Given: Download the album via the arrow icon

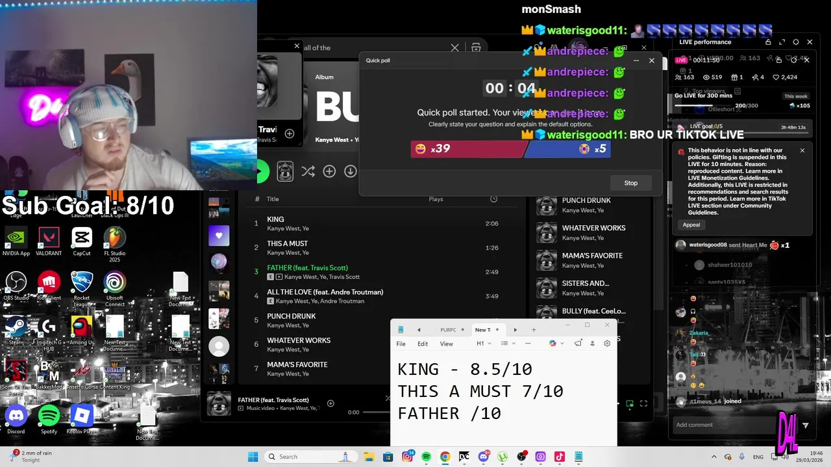Looking at the screenshot, I should [x=350, y=171].
